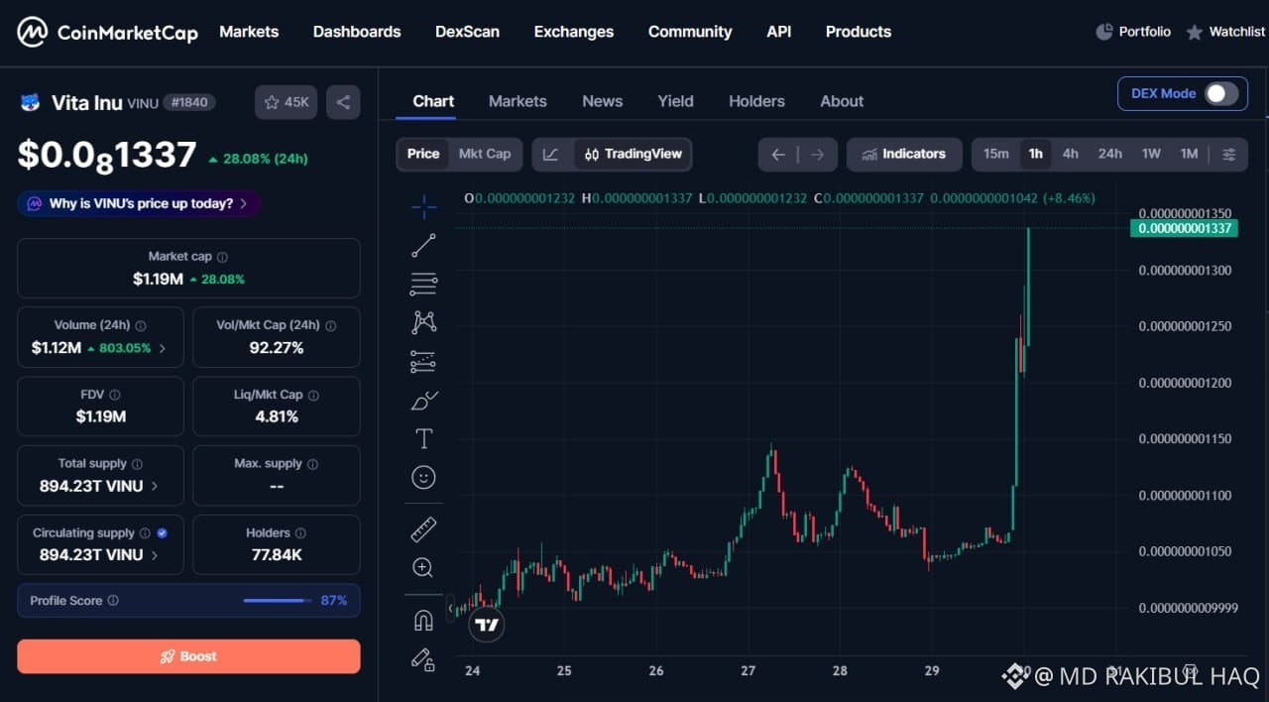Show FDV info tooltip
Screen dimensions: 1269x702
click(115, 395)
